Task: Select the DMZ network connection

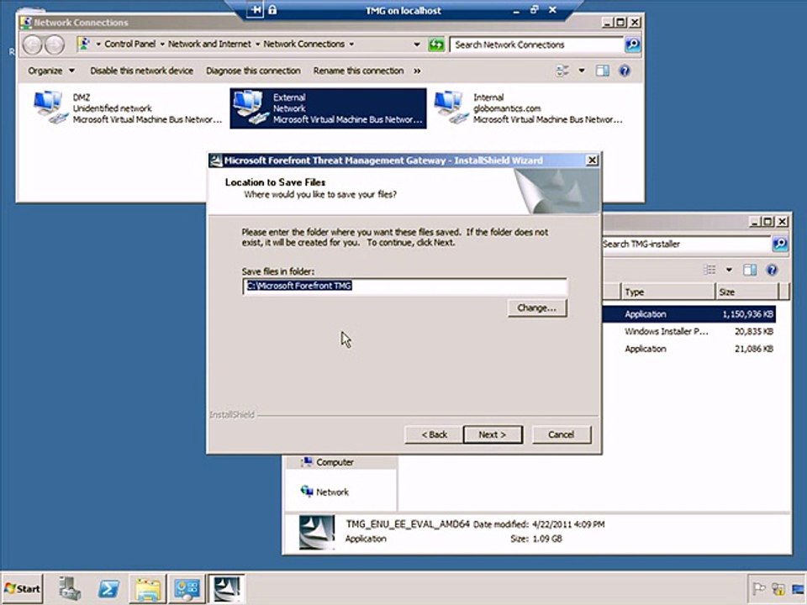Action: coord(128,108)
